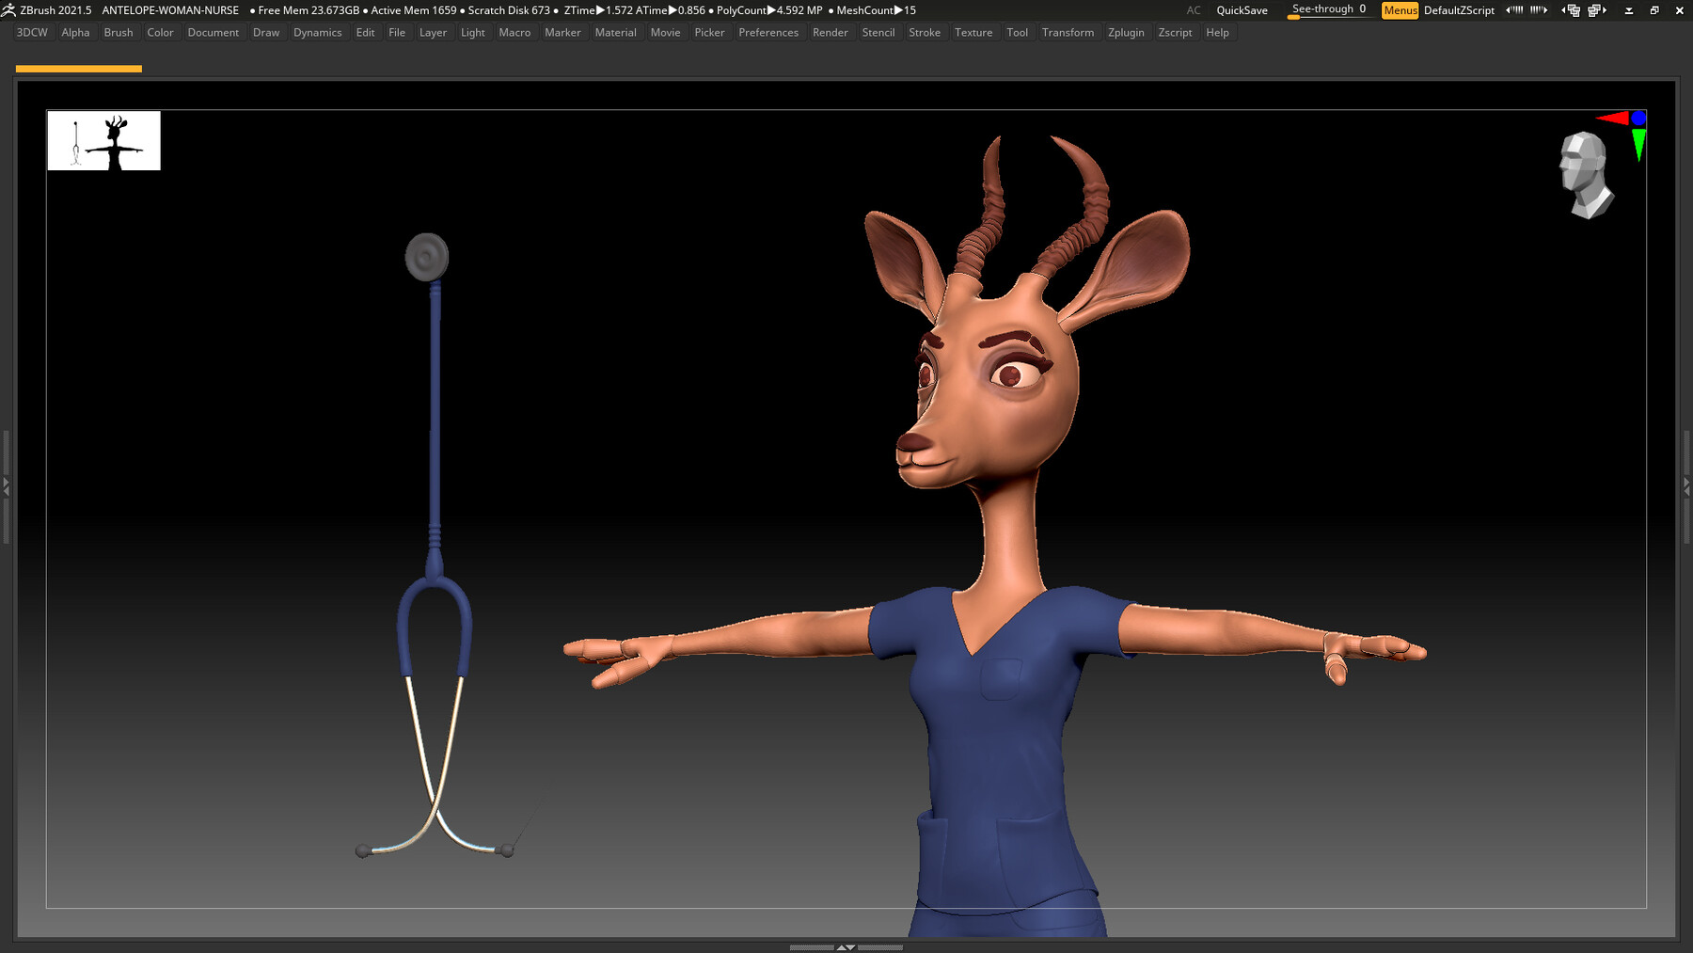The image size is (1693, 953).
Task: Open the Dynamics menu
Action: [318, 32]
